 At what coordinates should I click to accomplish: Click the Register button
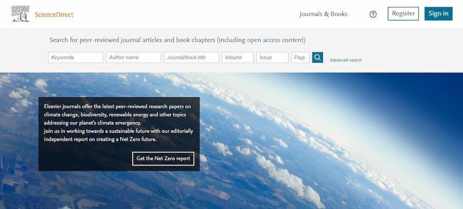click(403, 13)
